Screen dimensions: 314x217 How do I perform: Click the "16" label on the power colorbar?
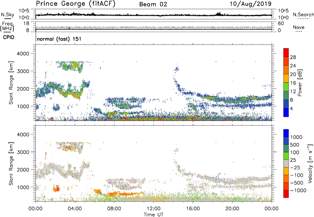click(293, 83)
